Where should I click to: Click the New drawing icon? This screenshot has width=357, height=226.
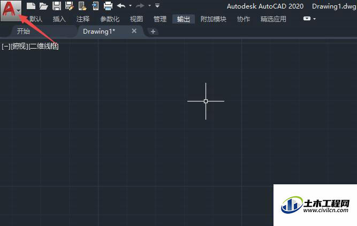point(31,6)
